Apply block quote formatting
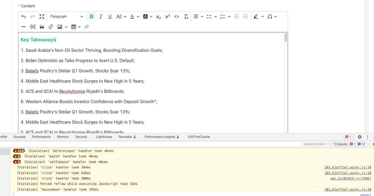The image size is (374, 196). point(42,27)
